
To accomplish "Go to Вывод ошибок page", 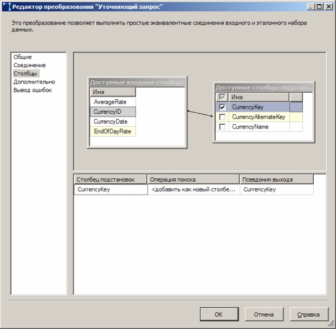I will pos(33,90).
